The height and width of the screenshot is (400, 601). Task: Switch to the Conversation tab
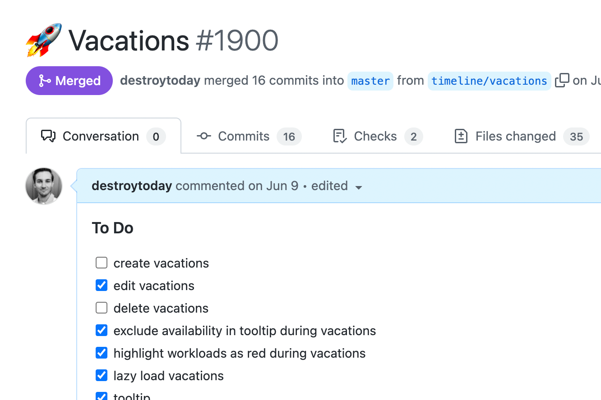pyautogui.click(x=103, y=136)
